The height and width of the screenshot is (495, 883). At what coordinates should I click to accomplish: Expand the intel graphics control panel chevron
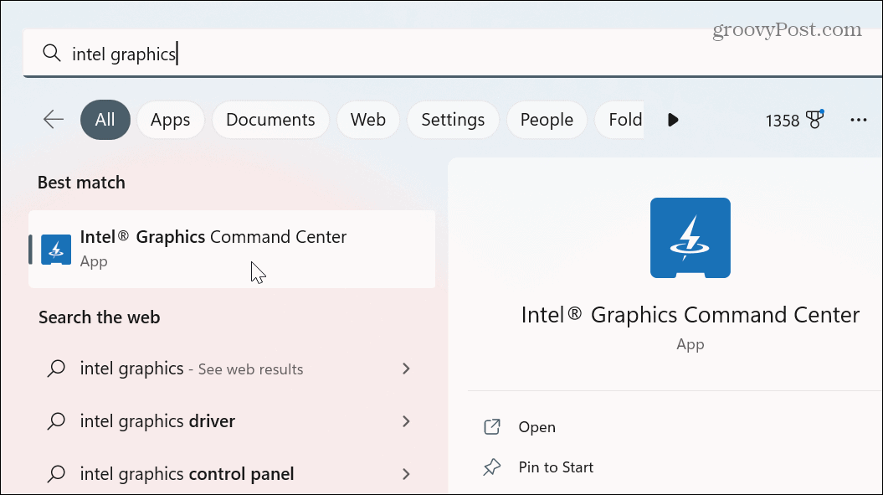pos(406,474)
